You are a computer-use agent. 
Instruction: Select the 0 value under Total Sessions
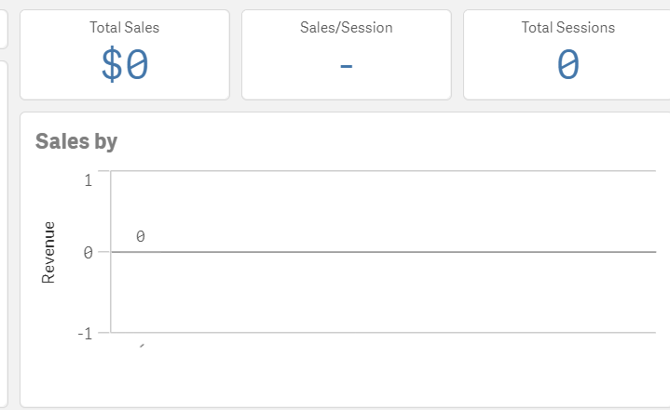pyautogui.click(x=567, y=65)
